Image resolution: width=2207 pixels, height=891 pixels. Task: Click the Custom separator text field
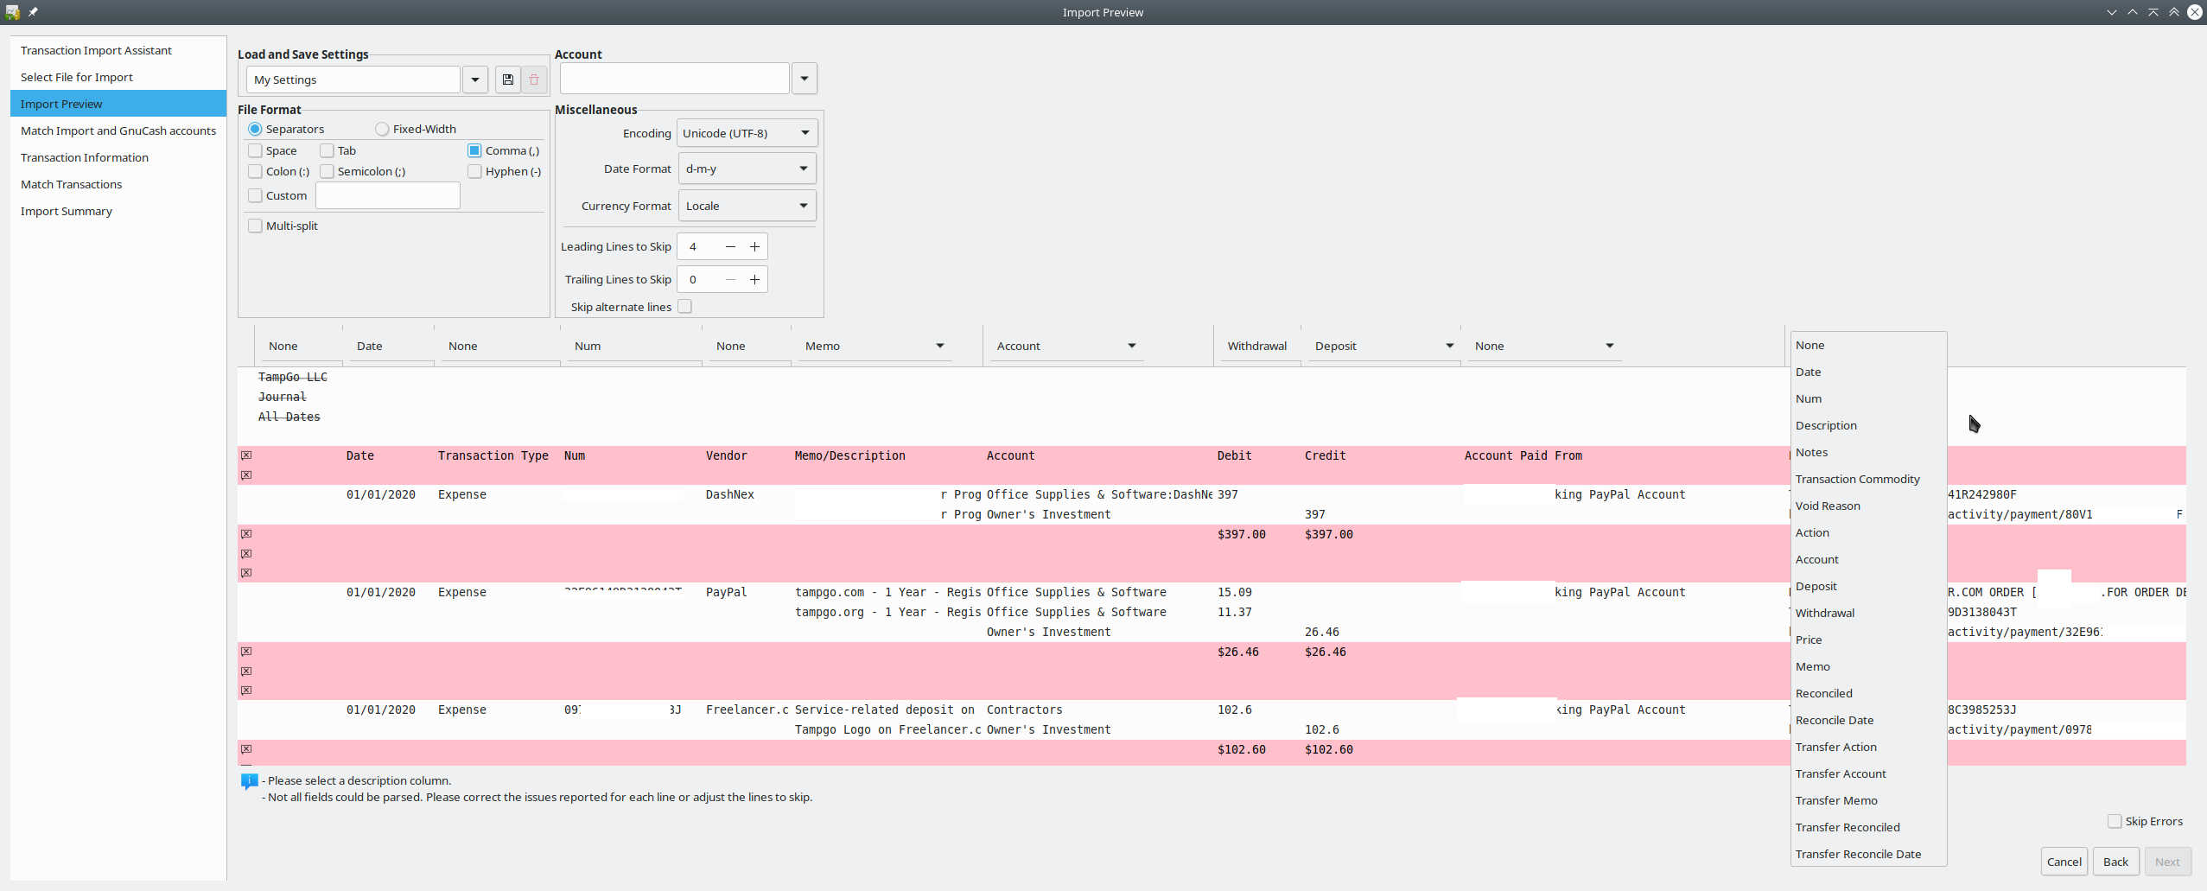click(x=388, y=196)
